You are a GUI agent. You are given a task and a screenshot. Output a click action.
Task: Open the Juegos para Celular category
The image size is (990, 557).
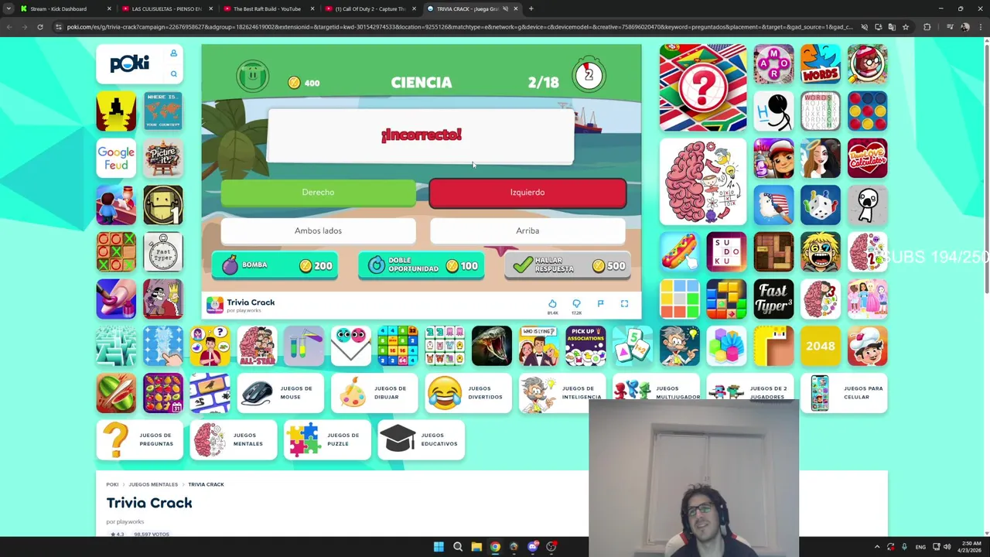844,393
